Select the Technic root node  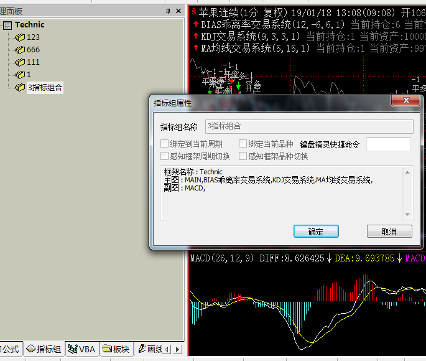click(30, 25)
